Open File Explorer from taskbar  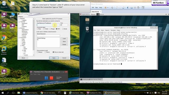(19, 93)
